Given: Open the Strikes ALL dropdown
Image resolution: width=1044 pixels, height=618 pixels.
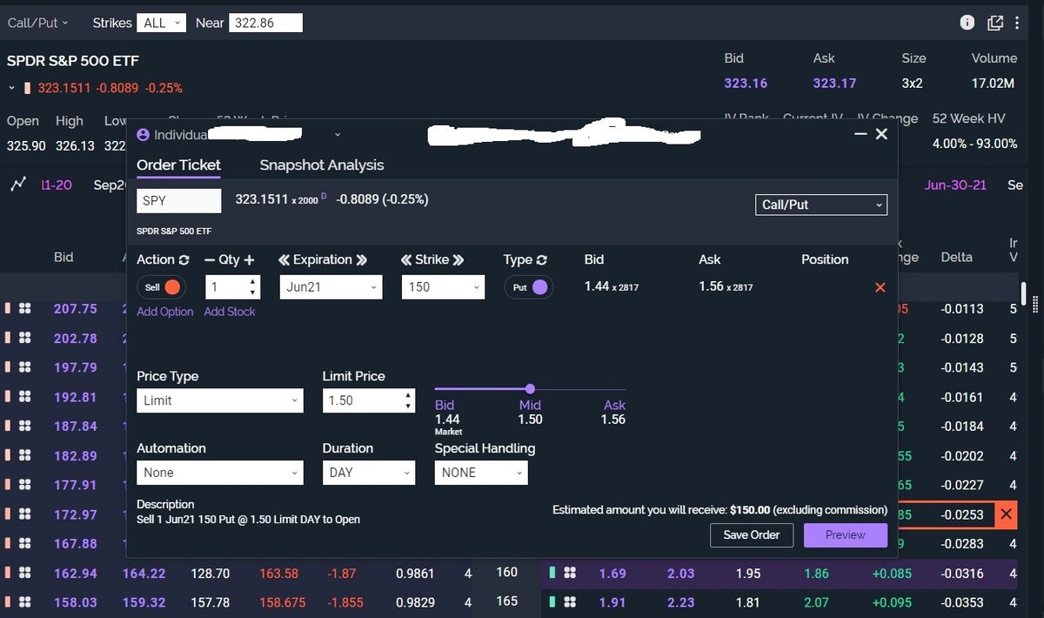Looking at the screenshot, I should [161, 23].
